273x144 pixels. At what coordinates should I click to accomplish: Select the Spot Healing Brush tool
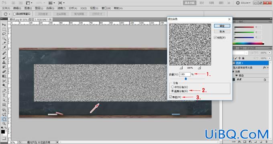click(4, 53)
